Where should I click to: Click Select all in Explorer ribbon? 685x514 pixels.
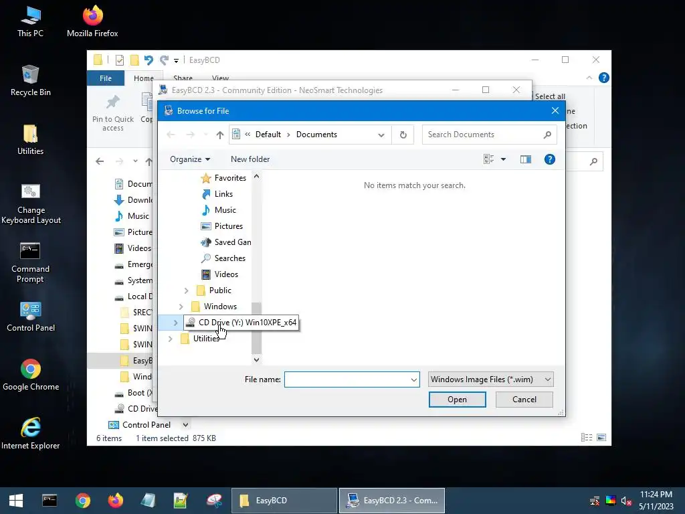(550, 96)
